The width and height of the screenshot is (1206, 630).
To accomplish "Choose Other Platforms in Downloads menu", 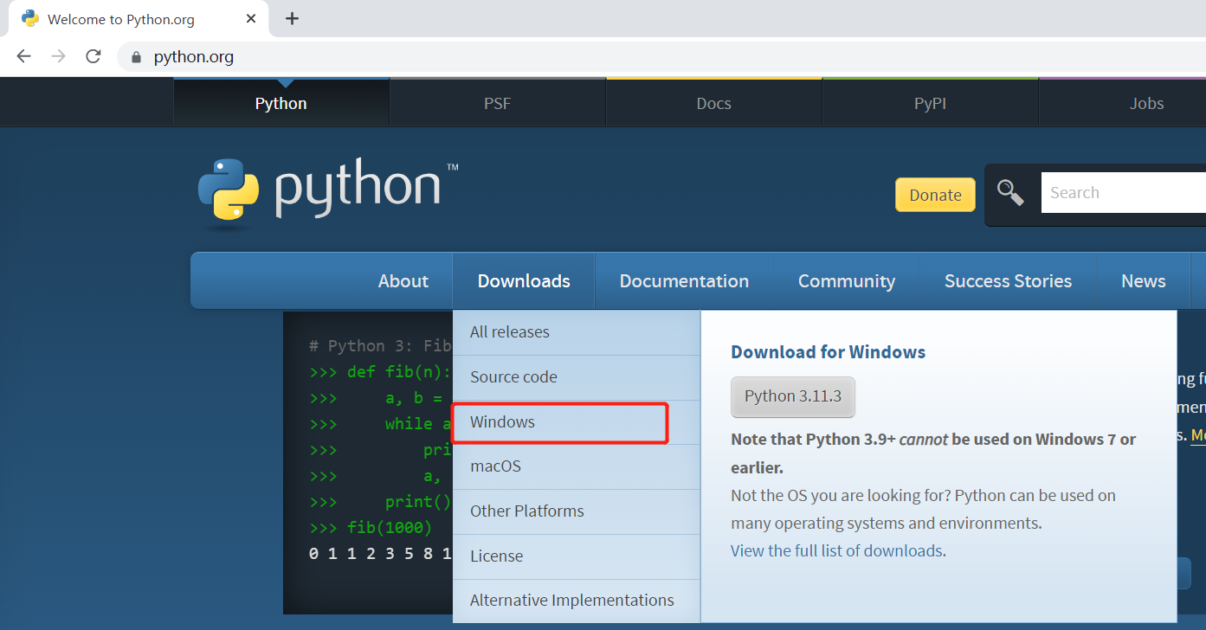I will [x=577, y=511].
